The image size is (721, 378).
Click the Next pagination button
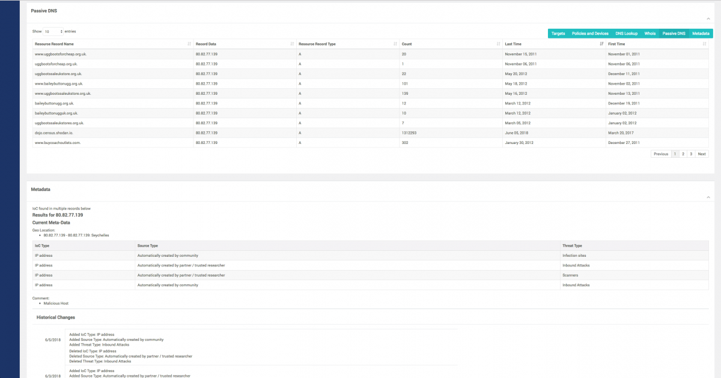click(x=702, y=154)
